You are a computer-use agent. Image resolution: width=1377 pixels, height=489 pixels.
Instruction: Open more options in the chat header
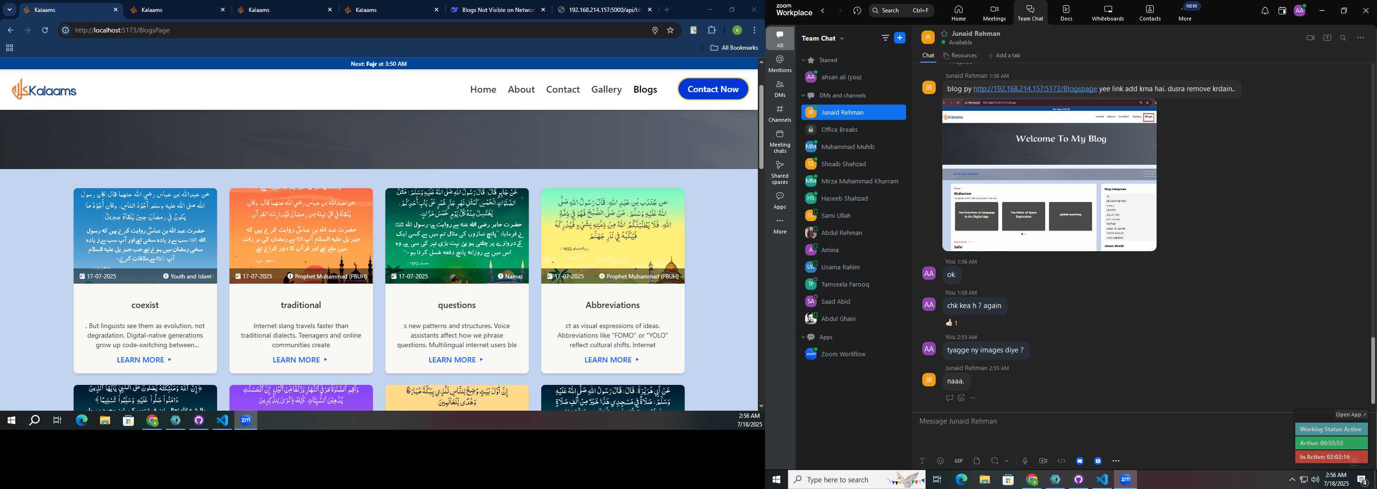click(x=1360, y=38)
